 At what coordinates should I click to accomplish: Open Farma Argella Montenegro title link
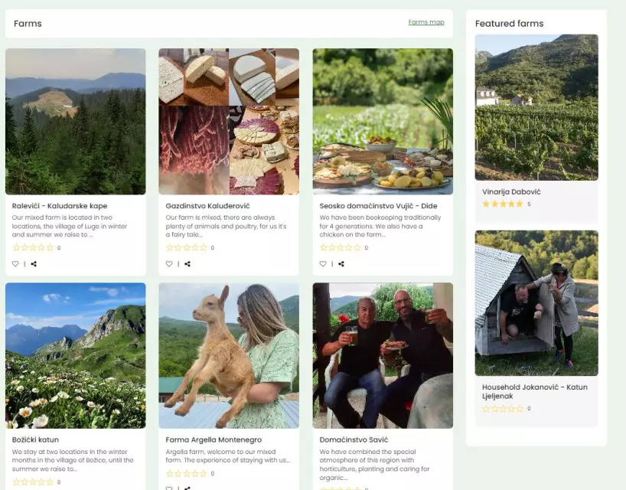(x=214, y=440)
